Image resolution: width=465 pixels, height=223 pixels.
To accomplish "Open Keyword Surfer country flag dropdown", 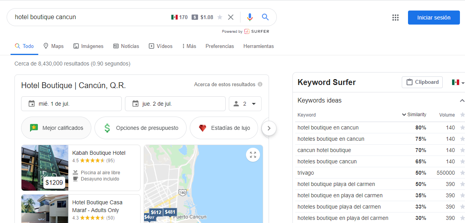I will click(458, 82).
